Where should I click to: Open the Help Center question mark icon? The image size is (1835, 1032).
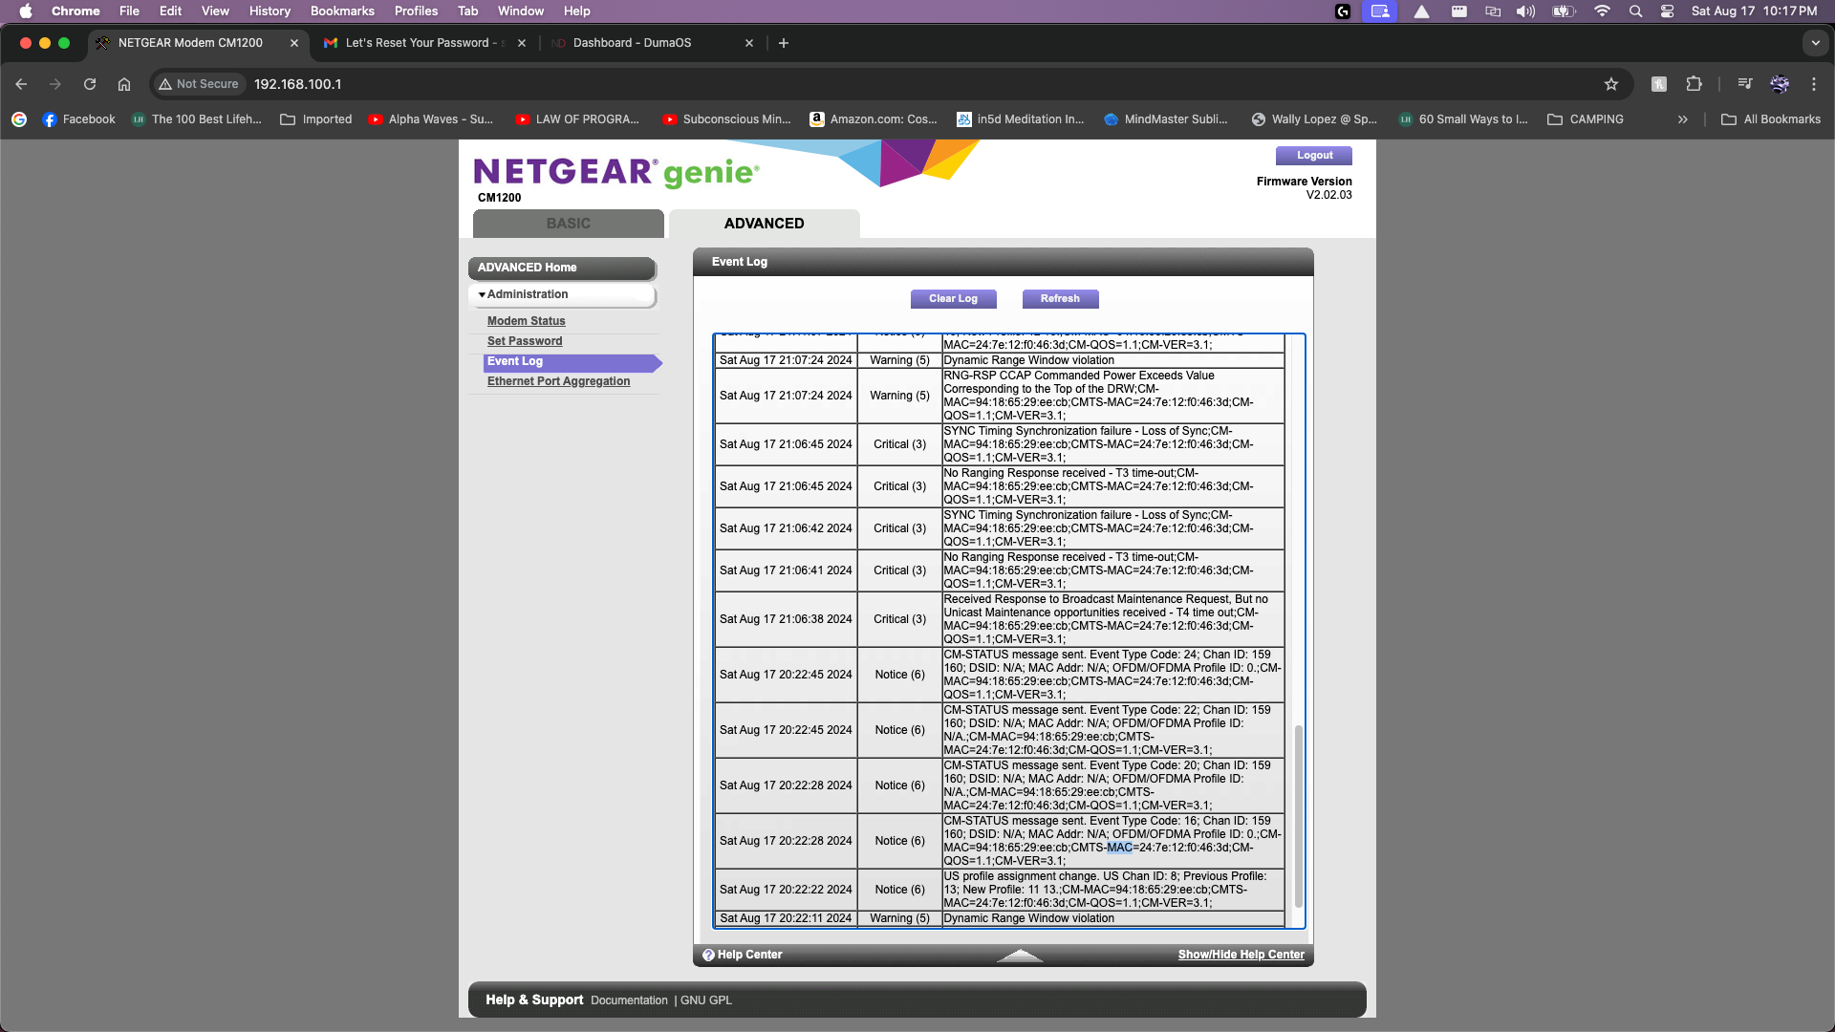pyautogui.click(x=709, y=955)
